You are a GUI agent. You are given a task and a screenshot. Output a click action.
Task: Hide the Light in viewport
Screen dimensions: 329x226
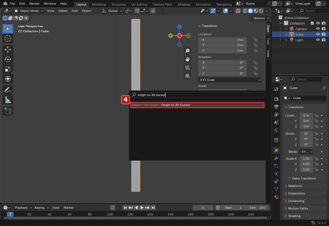pyautogui.click(x=318, y=40)
